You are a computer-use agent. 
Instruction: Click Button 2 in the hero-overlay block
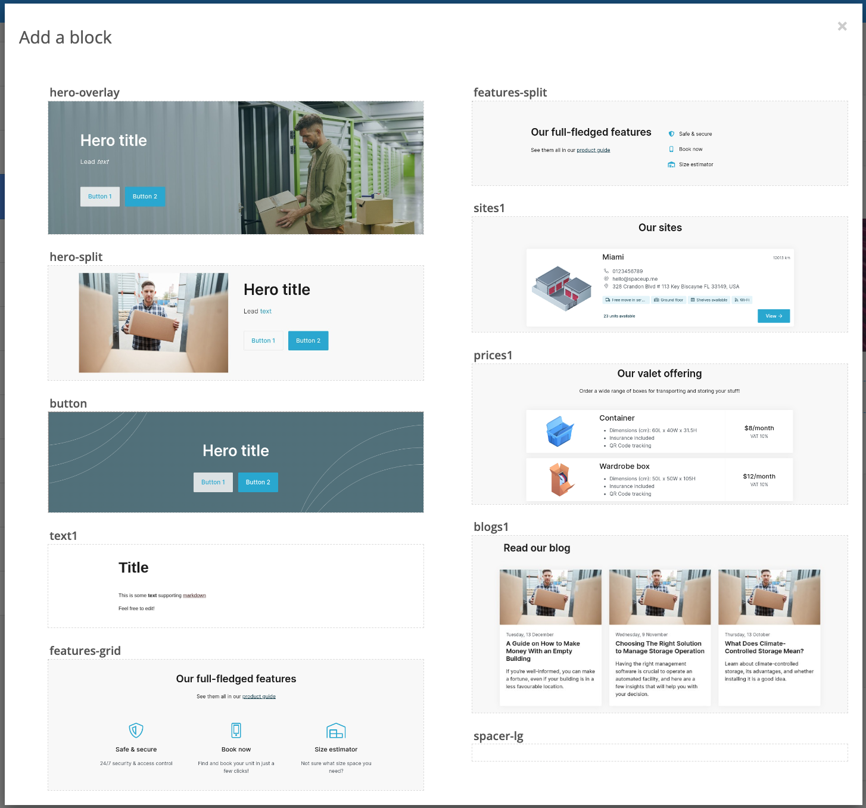[x=145, y=196]
